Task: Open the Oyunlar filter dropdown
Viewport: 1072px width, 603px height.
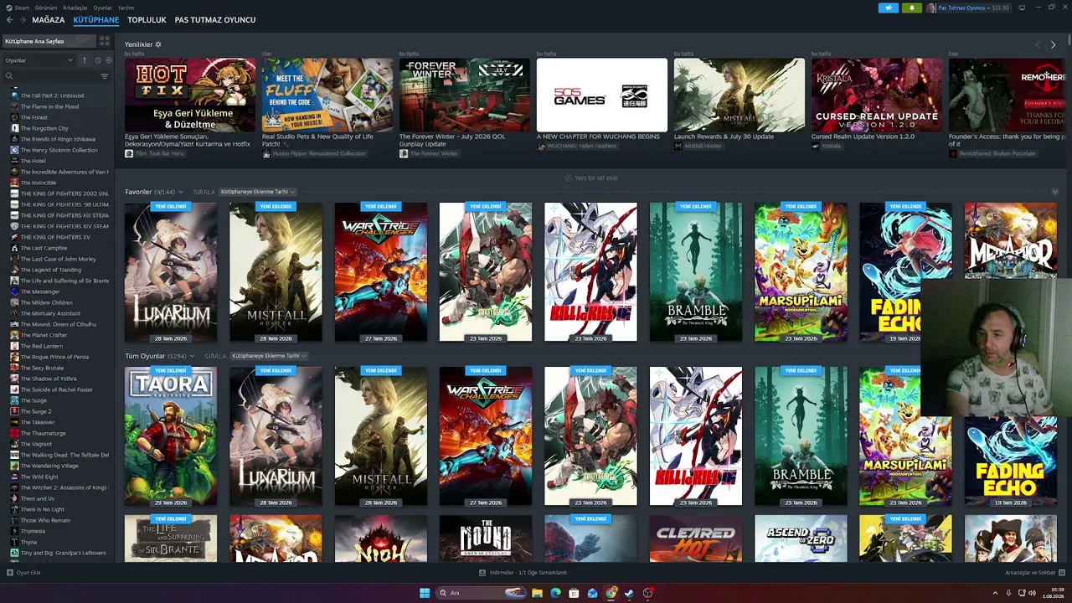Action: tap(39, 60)
